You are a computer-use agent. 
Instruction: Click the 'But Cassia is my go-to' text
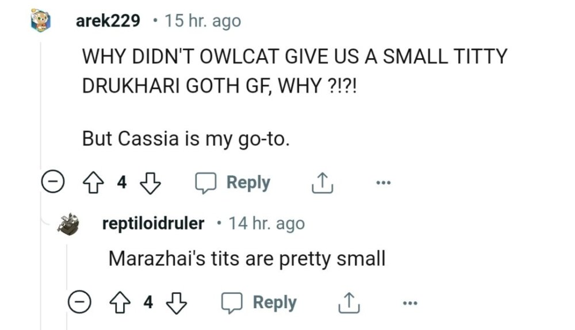pyautogui.click(x=184, y=139)
